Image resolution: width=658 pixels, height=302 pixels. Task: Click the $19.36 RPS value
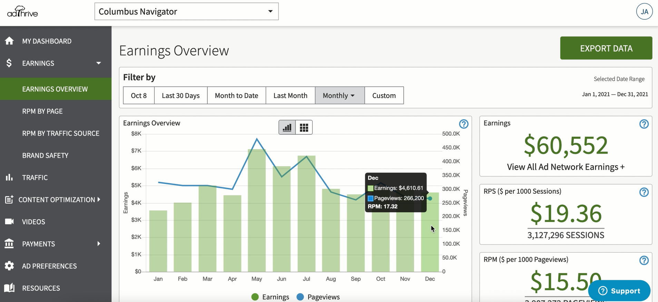pos(566,213)
